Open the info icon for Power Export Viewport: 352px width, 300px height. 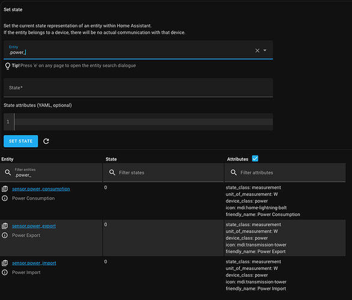click(5, 235)
